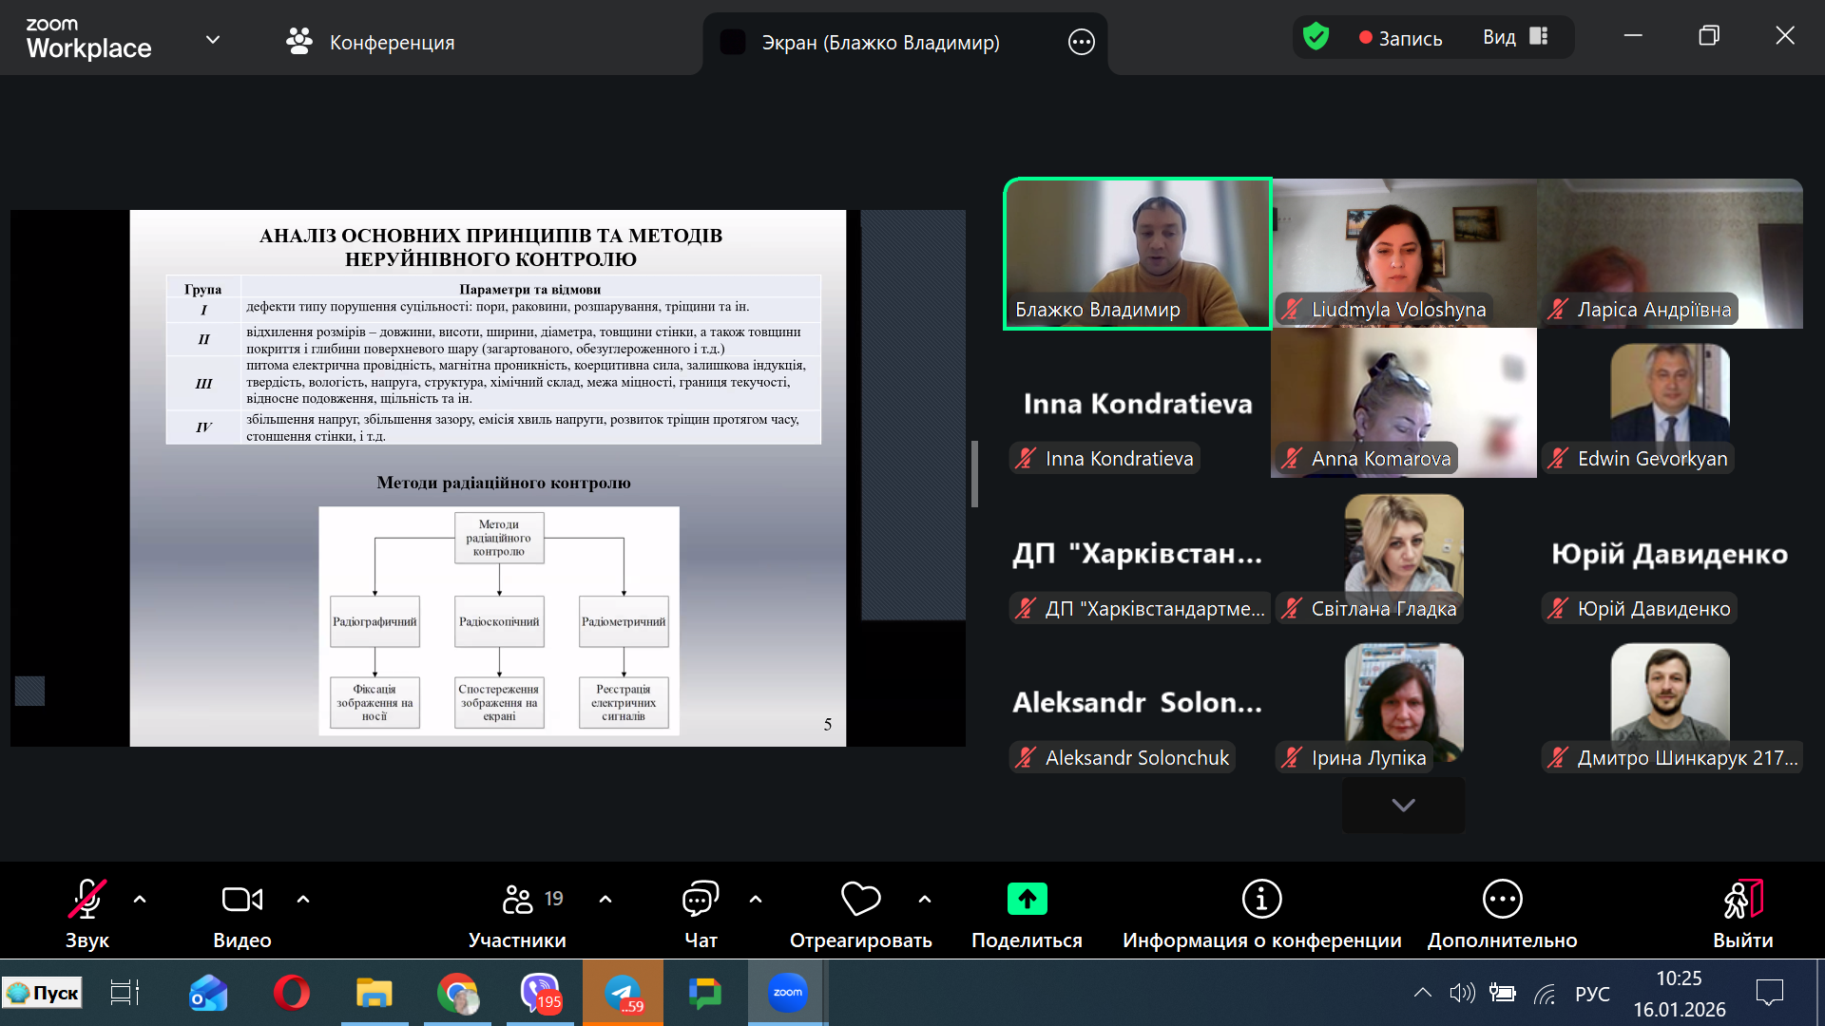Viewport: 1825px width, 1026px height.
Task: Toggle the camera Video button
Action: 241,900
